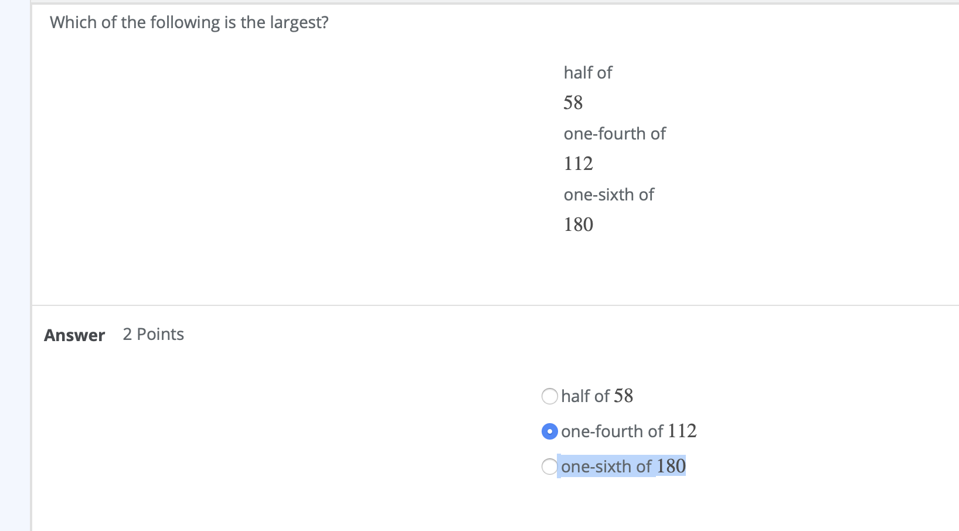Click the half of option in the question
Image resolution: width=959 pixels, height=531 pixels.
[x=587, y=73]
